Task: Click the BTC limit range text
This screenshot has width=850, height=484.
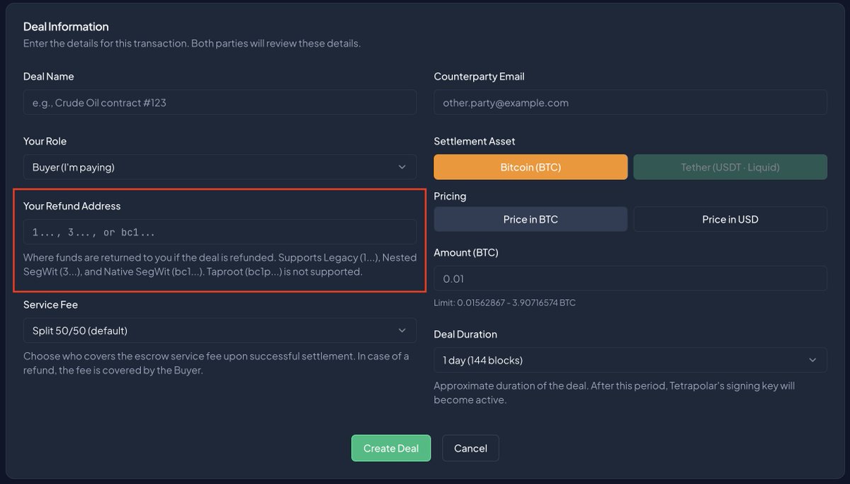Action: [x=504, y=303]
